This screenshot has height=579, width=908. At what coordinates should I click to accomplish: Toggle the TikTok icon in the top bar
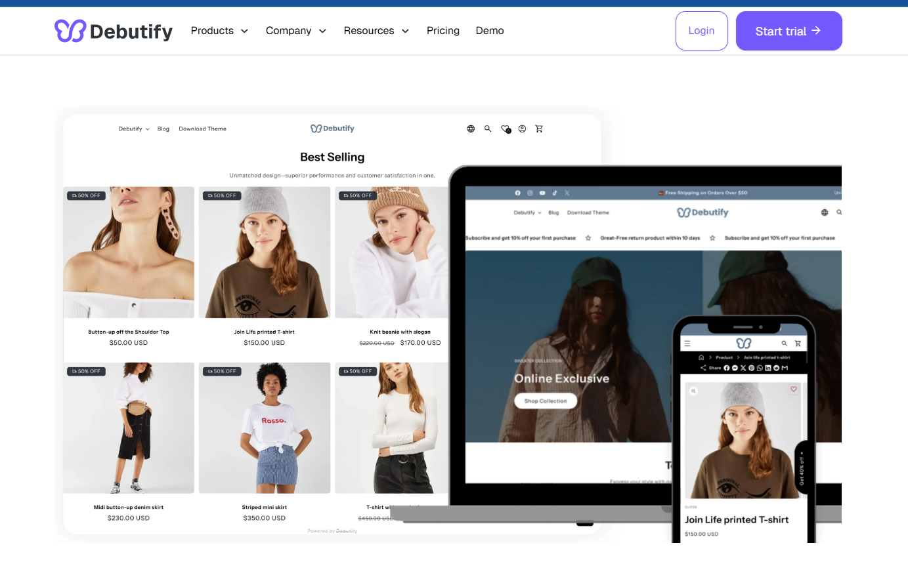(x=555, y=193)
